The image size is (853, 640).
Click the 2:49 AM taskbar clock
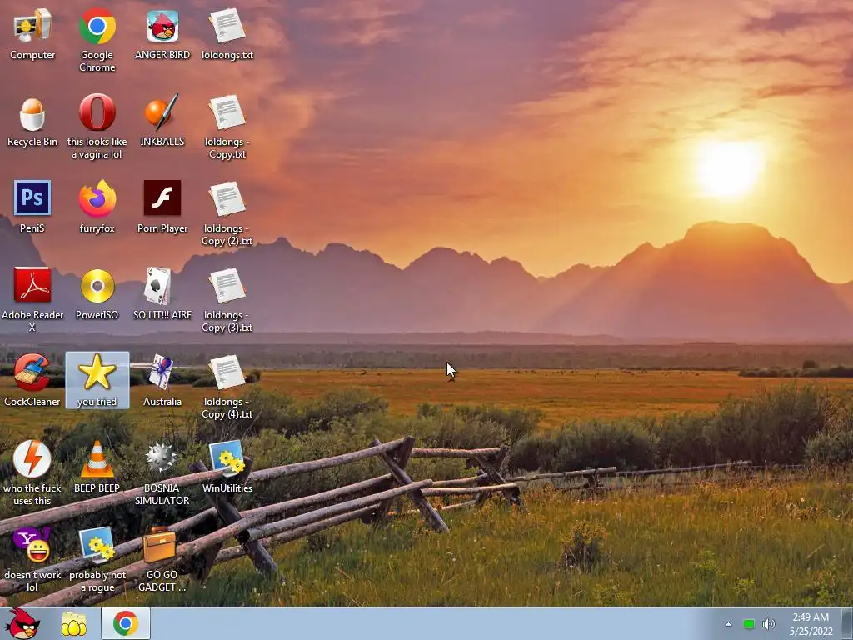point(811,624)
